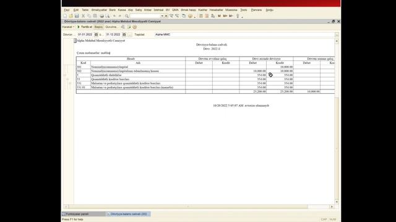This screenshot has height=222, width=396.
Task: Click the Find Next icon after the search box
Action: click(x=171, y=16)
